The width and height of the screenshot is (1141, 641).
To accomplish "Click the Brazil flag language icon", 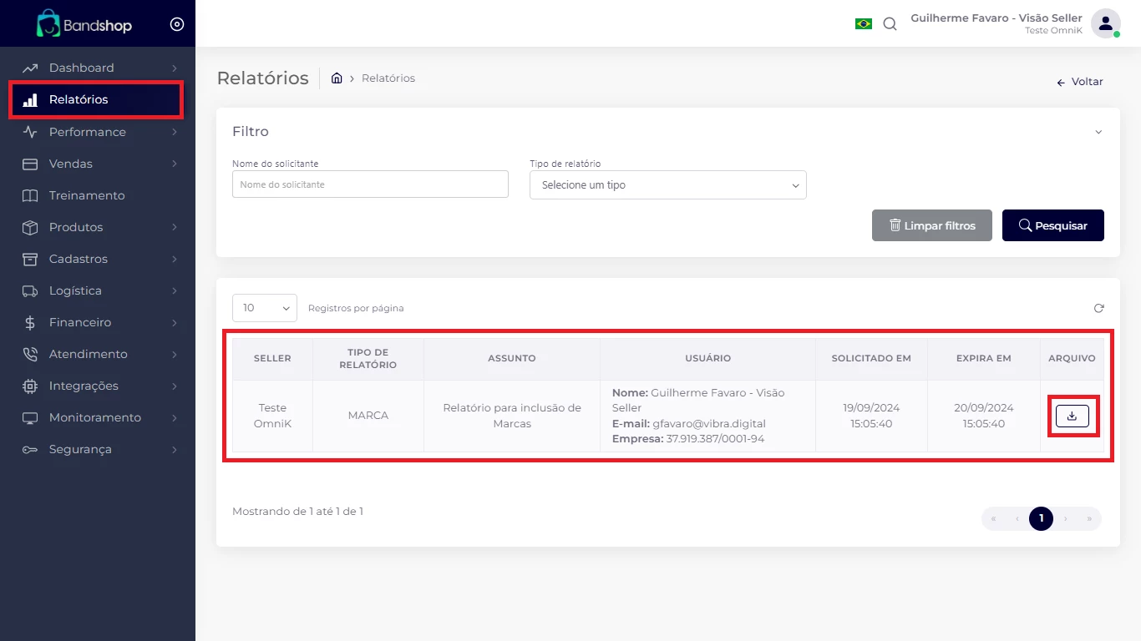I will (863, 23).
